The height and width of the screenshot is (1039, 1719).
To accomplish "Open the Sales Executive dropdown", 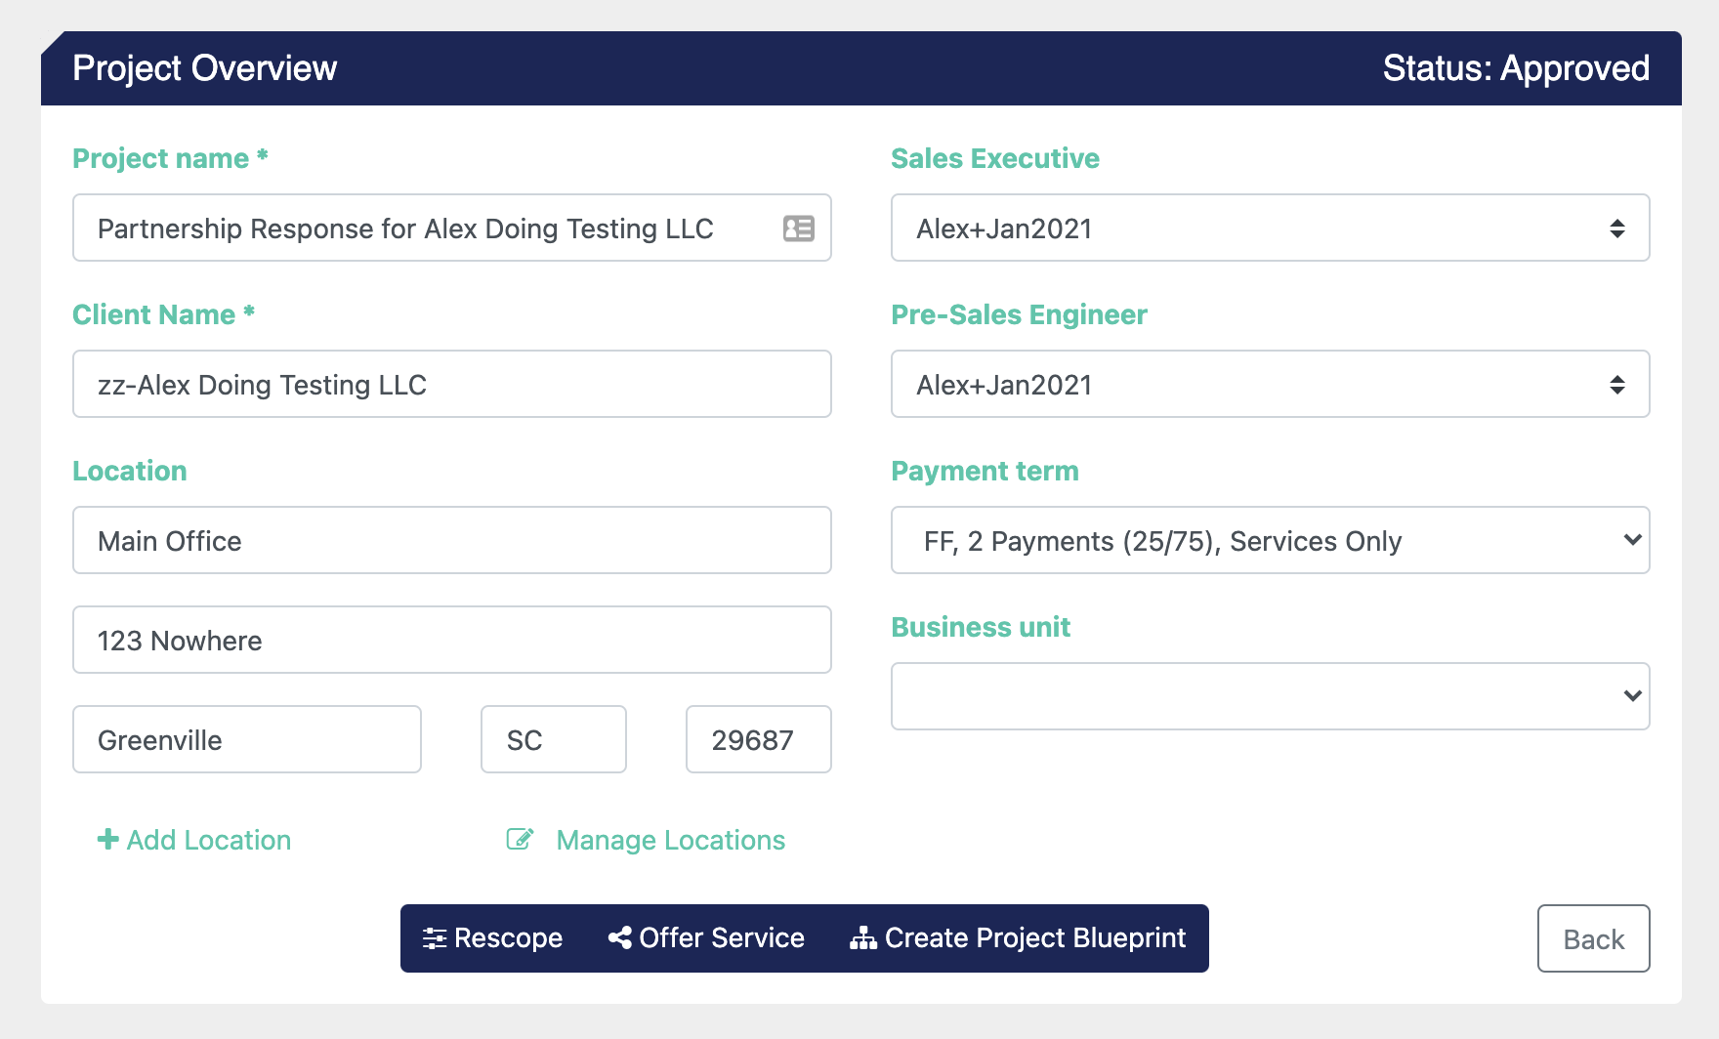I will [1270, 228].
